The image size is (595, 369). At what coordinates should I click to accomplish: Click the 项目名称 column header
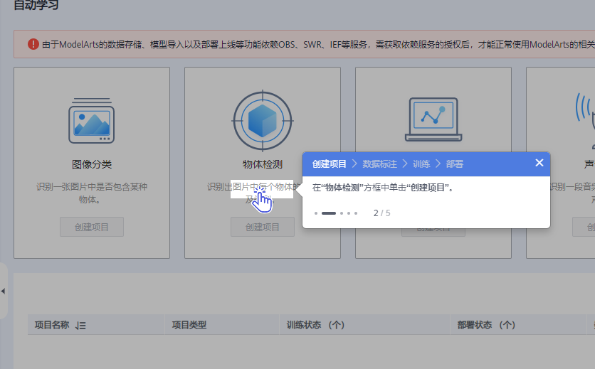pos(52,325)
